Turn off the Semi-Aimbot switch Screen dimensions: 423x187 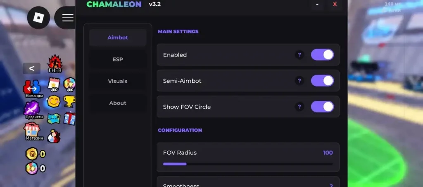[x=322, y=81]
